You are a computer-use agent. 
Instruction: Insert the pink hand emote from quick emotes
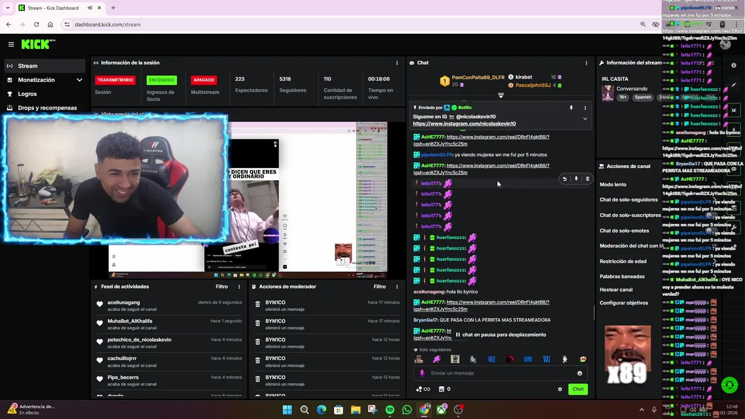tap(437, 359)
